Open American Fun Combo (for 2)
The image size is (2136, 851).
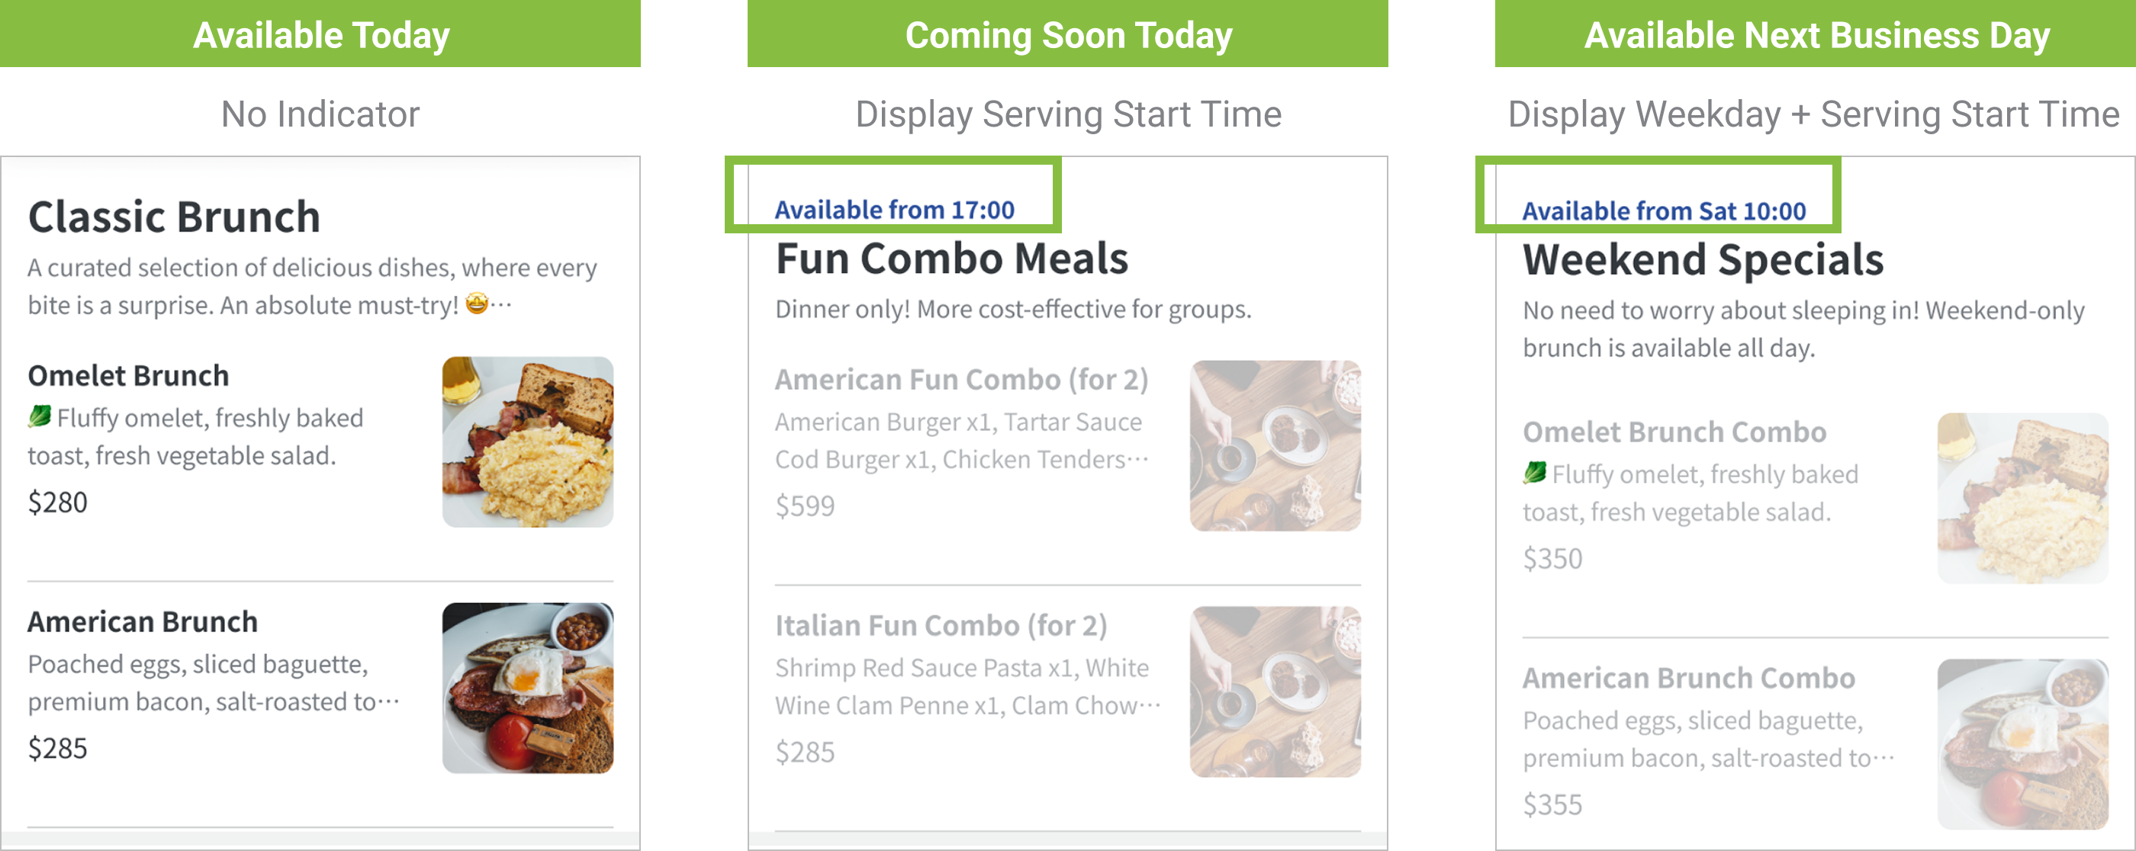[961, 380]
